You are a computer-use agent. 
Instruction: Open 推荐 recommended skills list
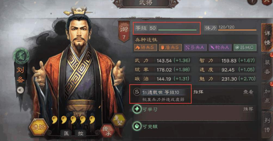(248, 109)
